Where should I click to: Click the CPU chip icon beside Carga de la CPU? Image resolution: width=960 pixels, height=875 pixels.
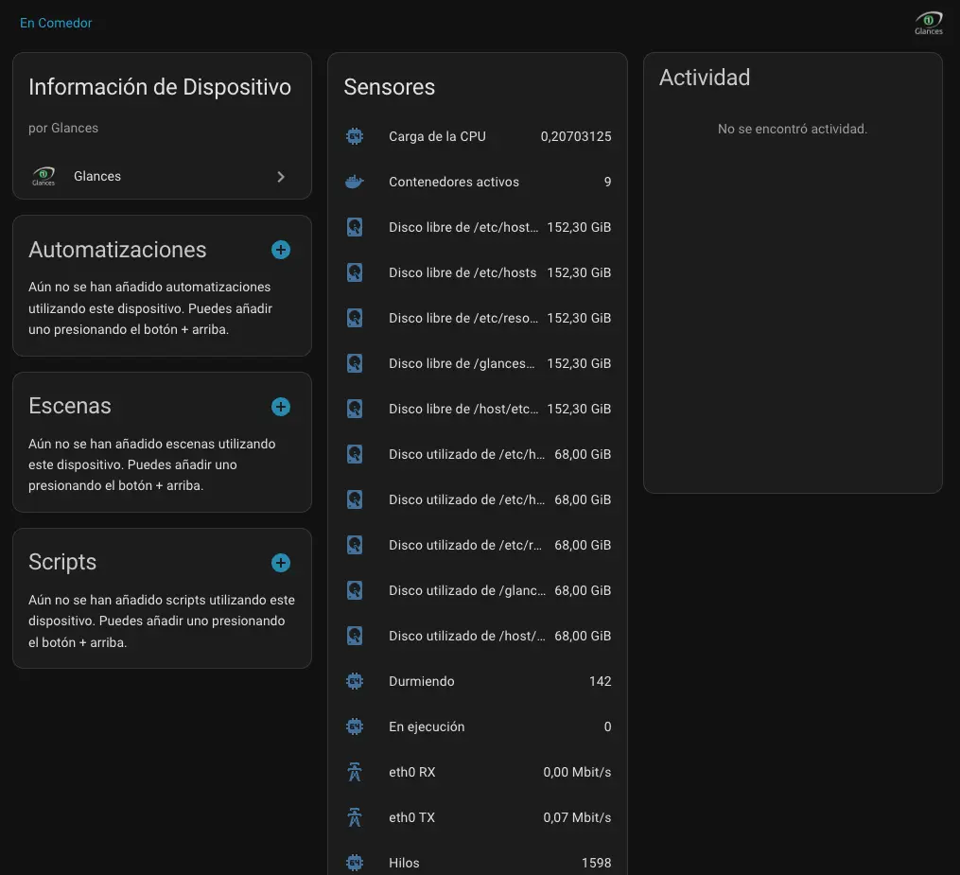355,136
